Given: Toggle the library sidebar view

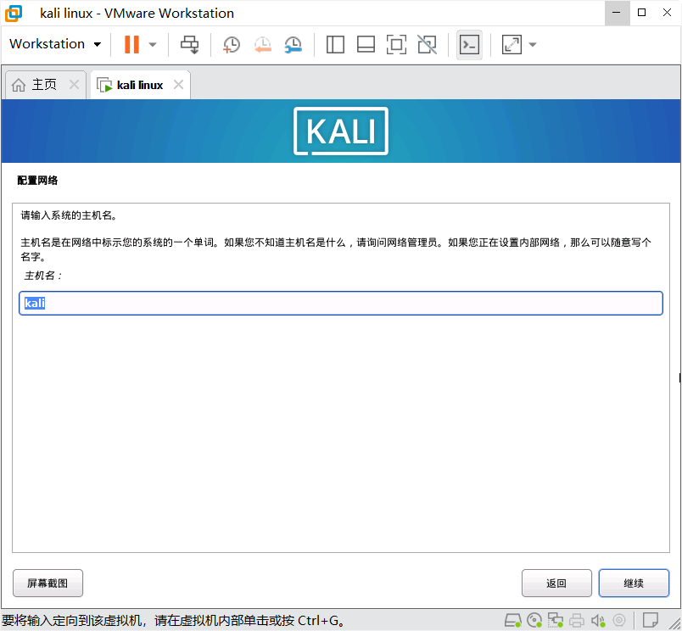Looking at the screenshot, I should click(x=335, y=44).
